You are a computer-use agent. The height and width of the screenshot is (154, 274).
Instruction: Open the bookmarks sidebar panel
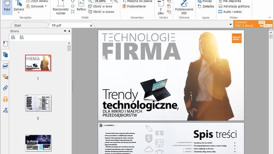(6, 44)
